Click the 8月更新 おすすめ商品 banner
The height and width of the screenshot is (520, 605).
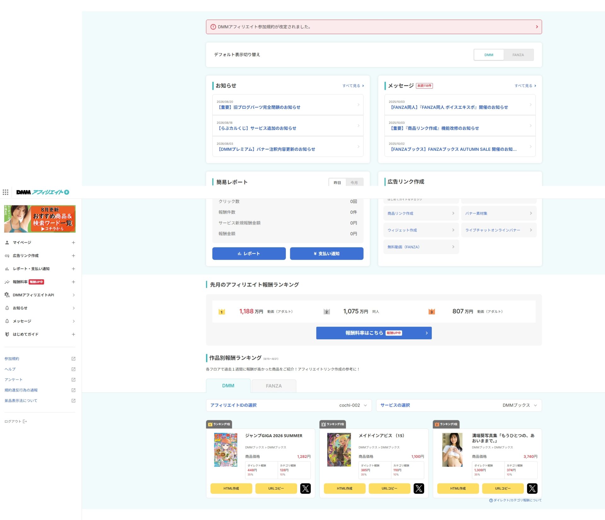click(x=40, y=219)
